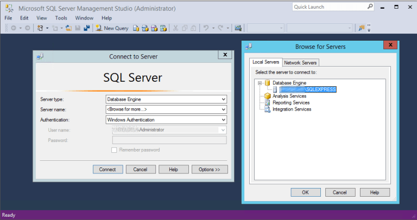417x220 pixels.
Task: Open the Edit menu
Action: [24, 18]
